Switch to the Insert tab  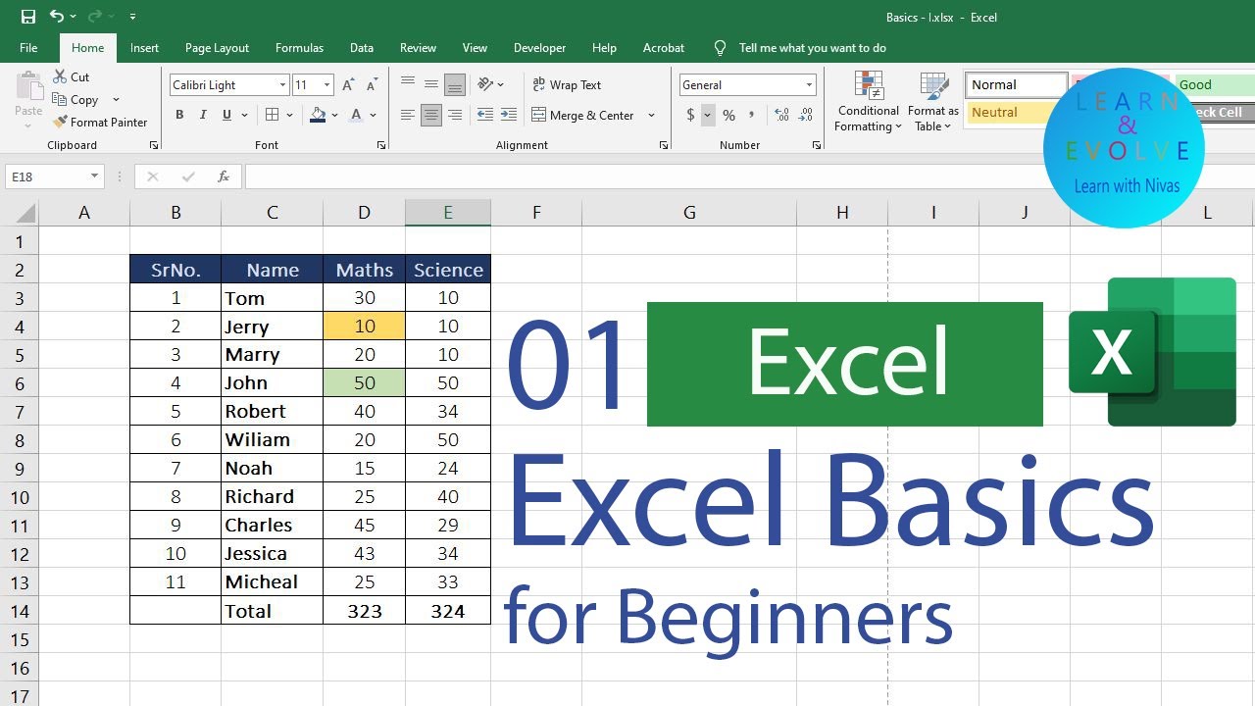click(x=144, y=47)
